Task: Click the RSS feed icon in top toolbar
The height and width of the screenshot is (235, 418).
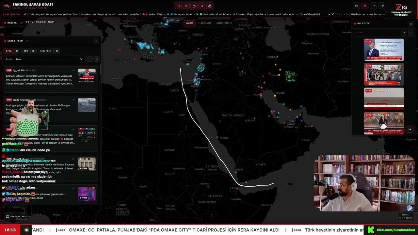Action: point(186,6)
